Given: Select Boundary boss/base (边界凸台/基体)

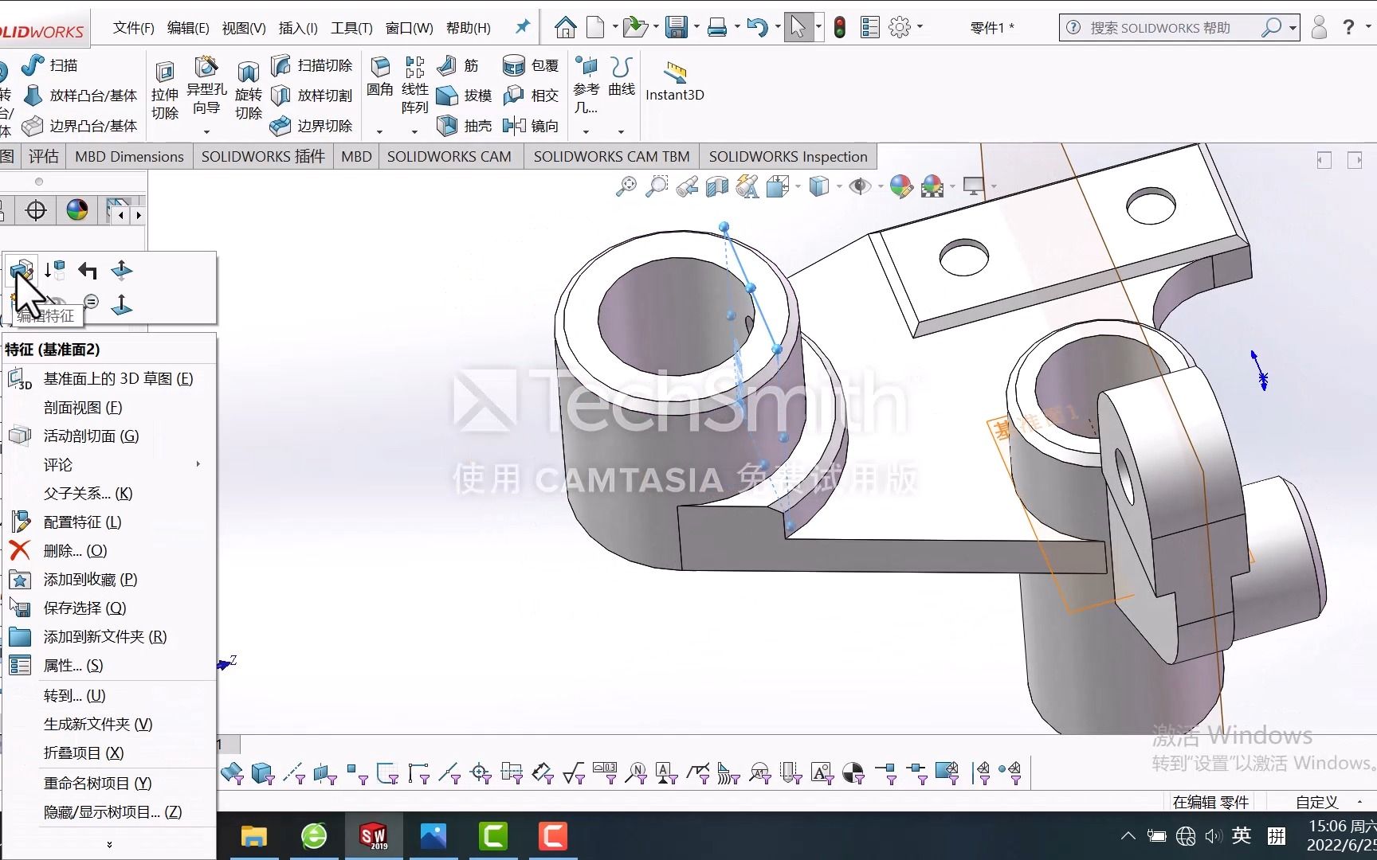Looking at the screenshot, I should [x=79, y=126].
